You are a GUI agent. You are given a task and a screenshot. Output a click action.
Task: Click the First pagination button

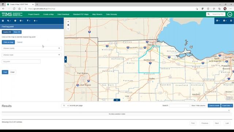tap(193, 123)
